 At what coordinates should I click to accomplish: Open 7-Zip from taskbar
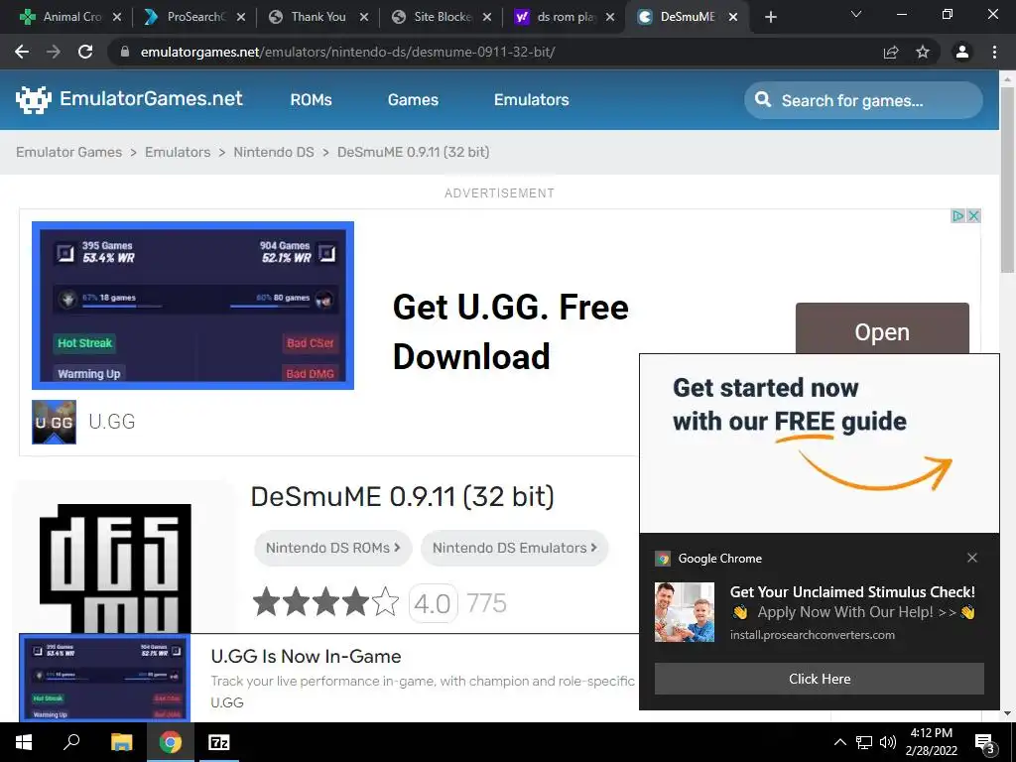tap(219, 742)
